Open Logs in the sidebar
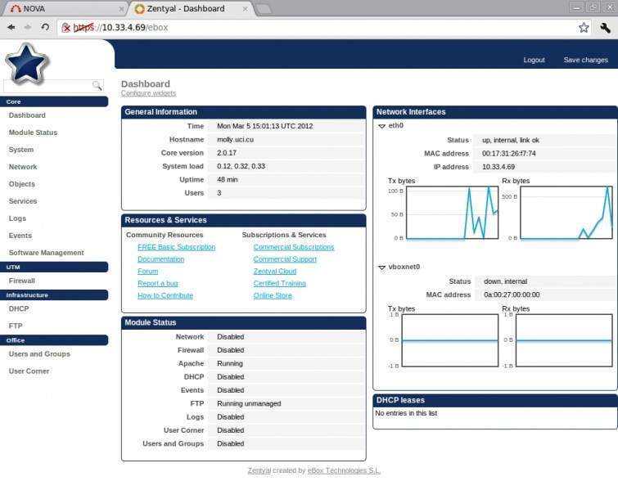The image size is (618, 490). pyautogui.click(x=17, y=218)
